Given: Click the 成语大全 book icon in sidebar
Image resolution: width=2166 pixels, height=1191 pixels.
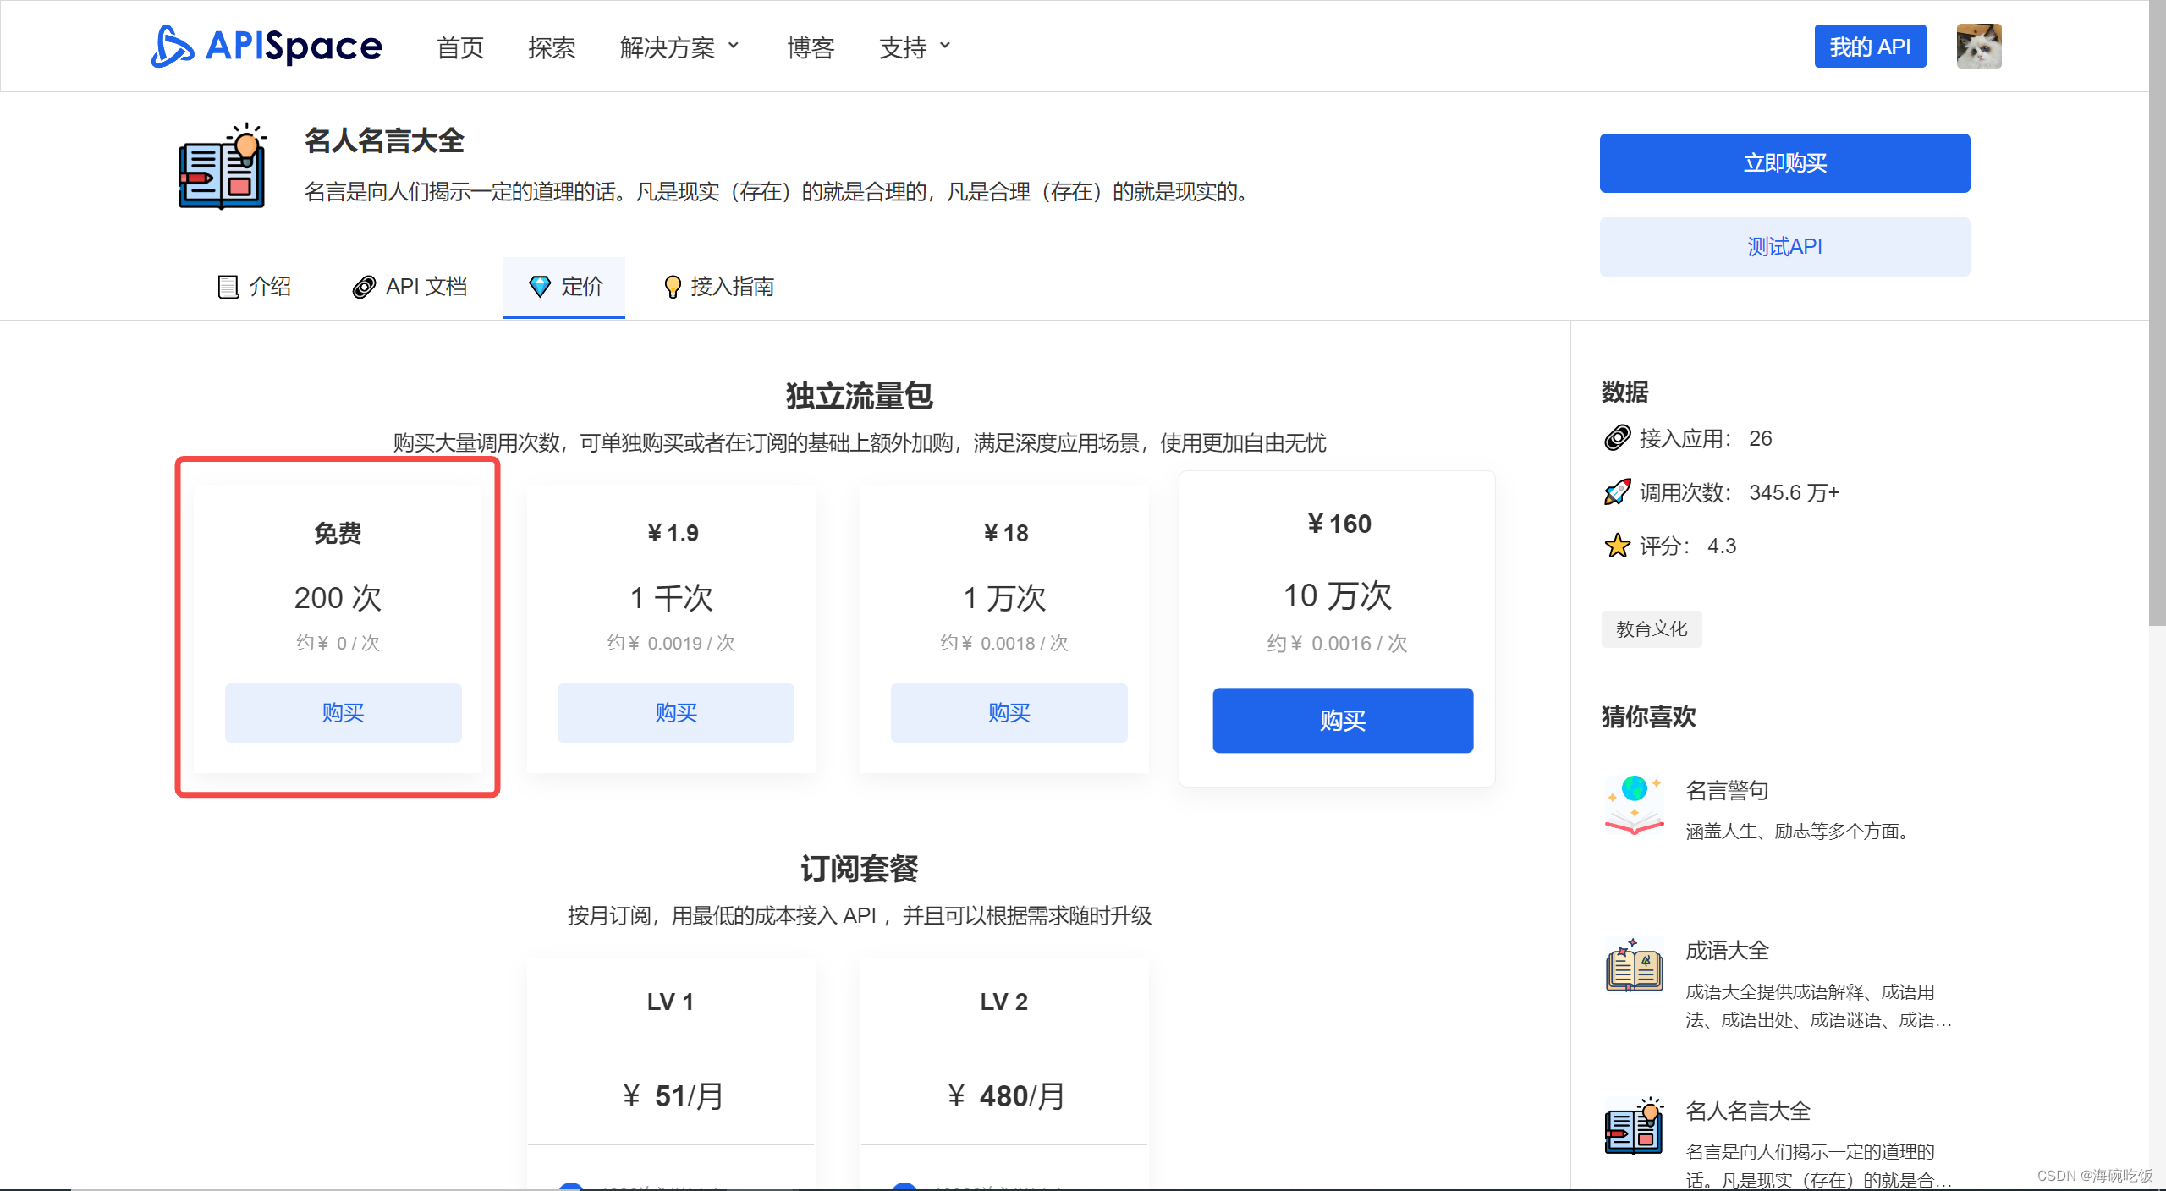Looking at the screenshot, I should tap(1633, 967).
